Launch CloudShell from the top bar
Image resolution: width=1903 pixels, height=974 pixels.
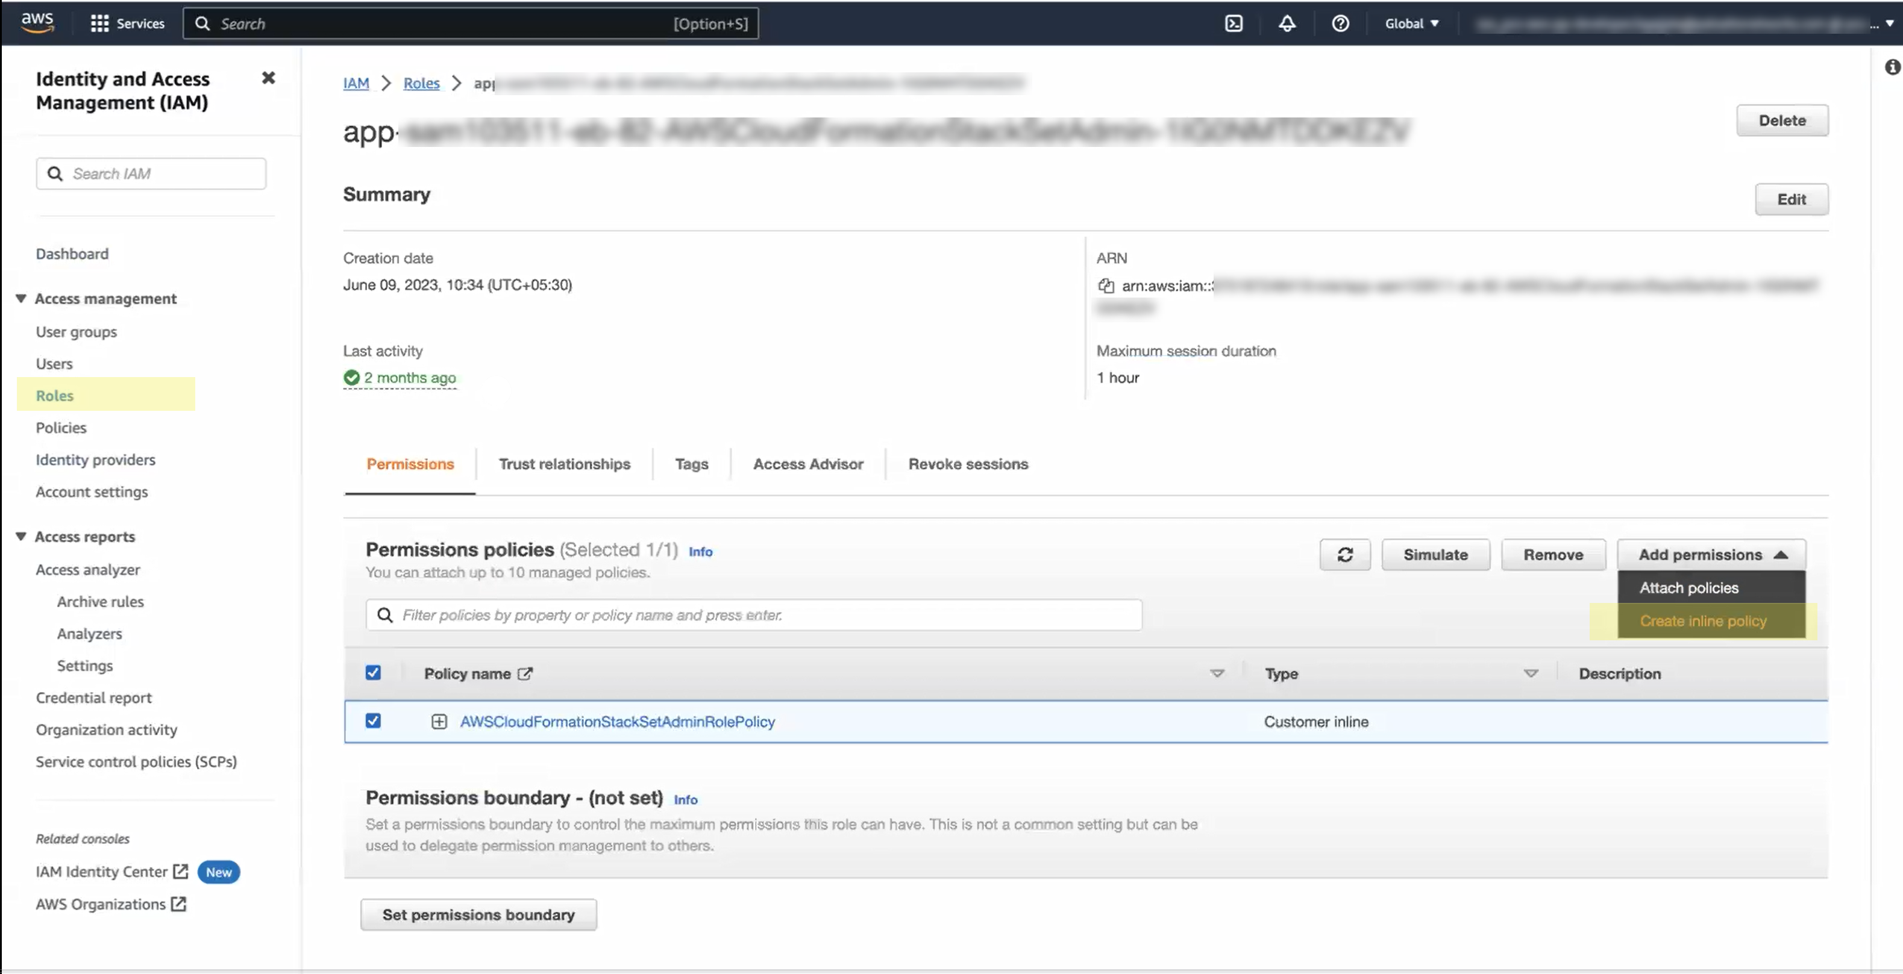1233,23
